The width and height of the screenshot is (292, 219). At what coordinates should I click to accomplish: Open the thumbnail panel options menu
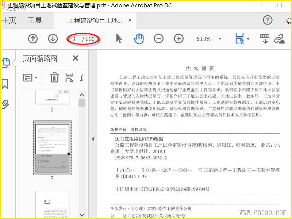tap(30, 77)
